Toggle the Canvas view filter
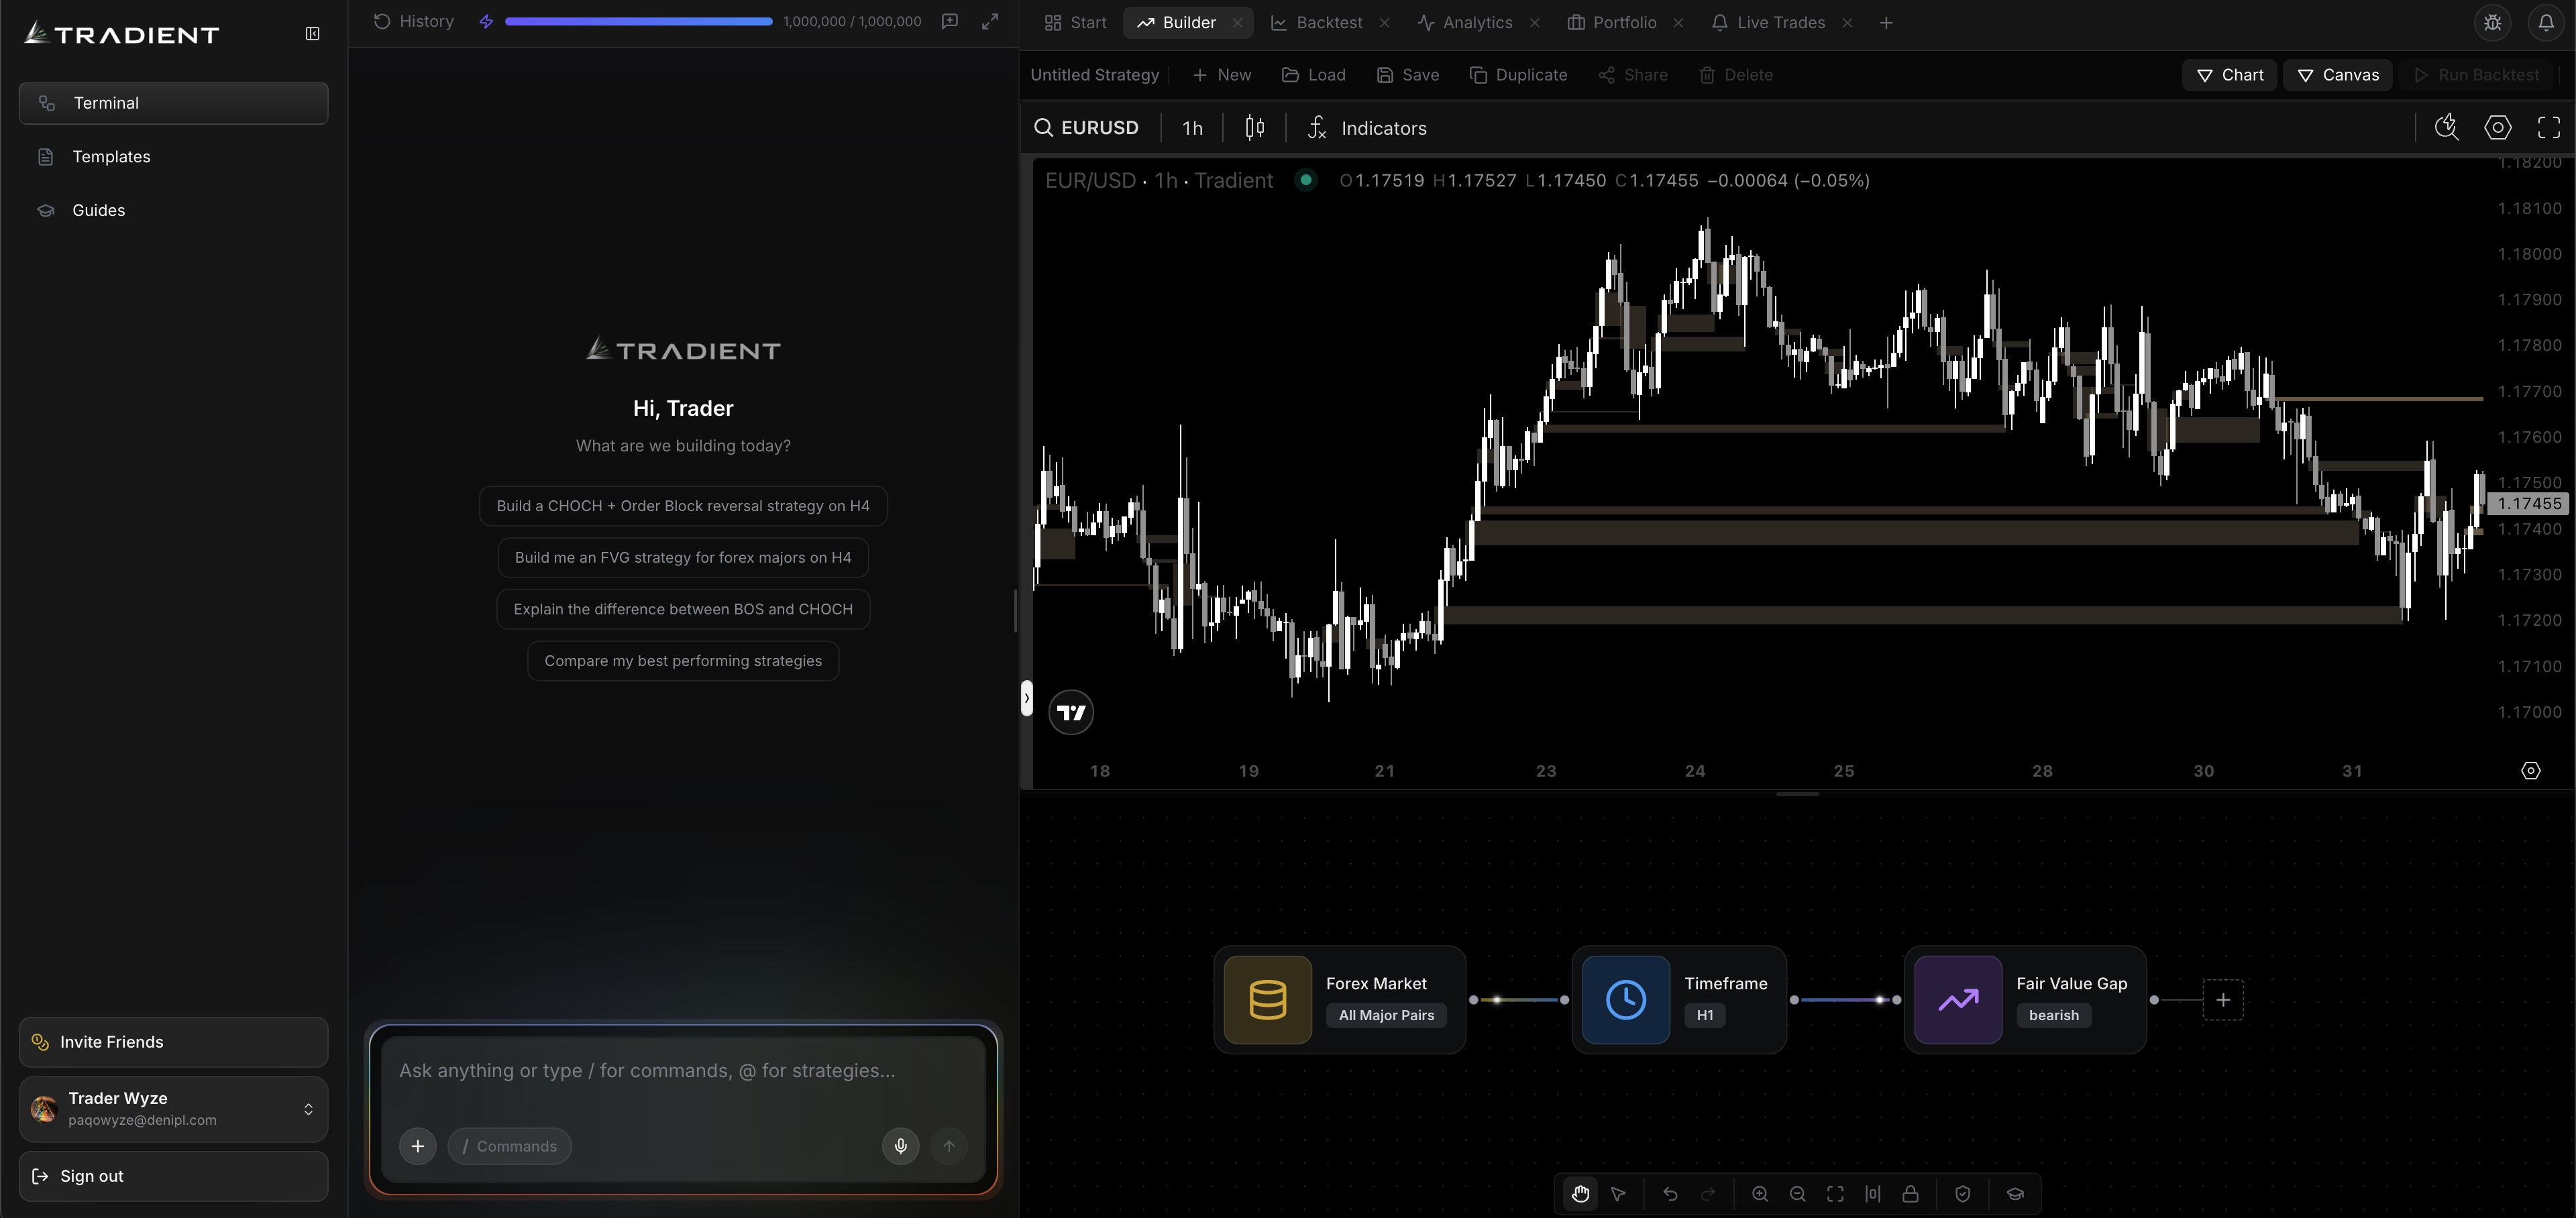Screen dimensions: 2576x1218 click(x=2337, y=75)
